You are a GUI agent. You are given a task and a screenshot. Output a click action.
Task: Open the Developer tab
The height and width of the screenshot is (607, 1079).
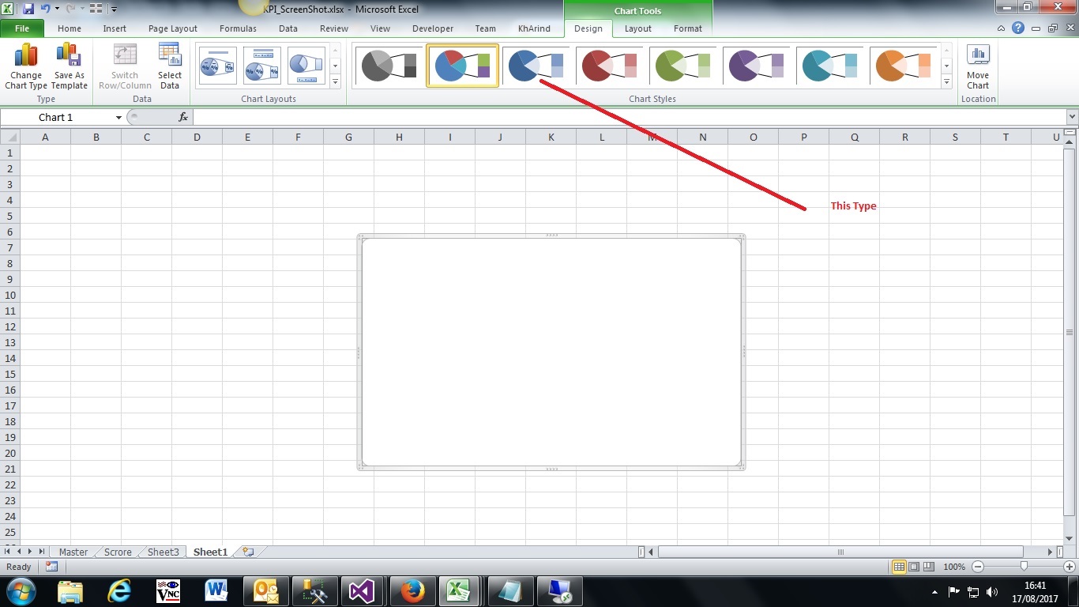pos(433,28)
